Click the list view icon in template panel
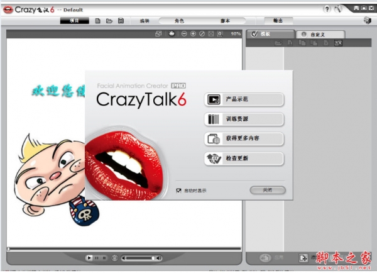 point(338,43)
